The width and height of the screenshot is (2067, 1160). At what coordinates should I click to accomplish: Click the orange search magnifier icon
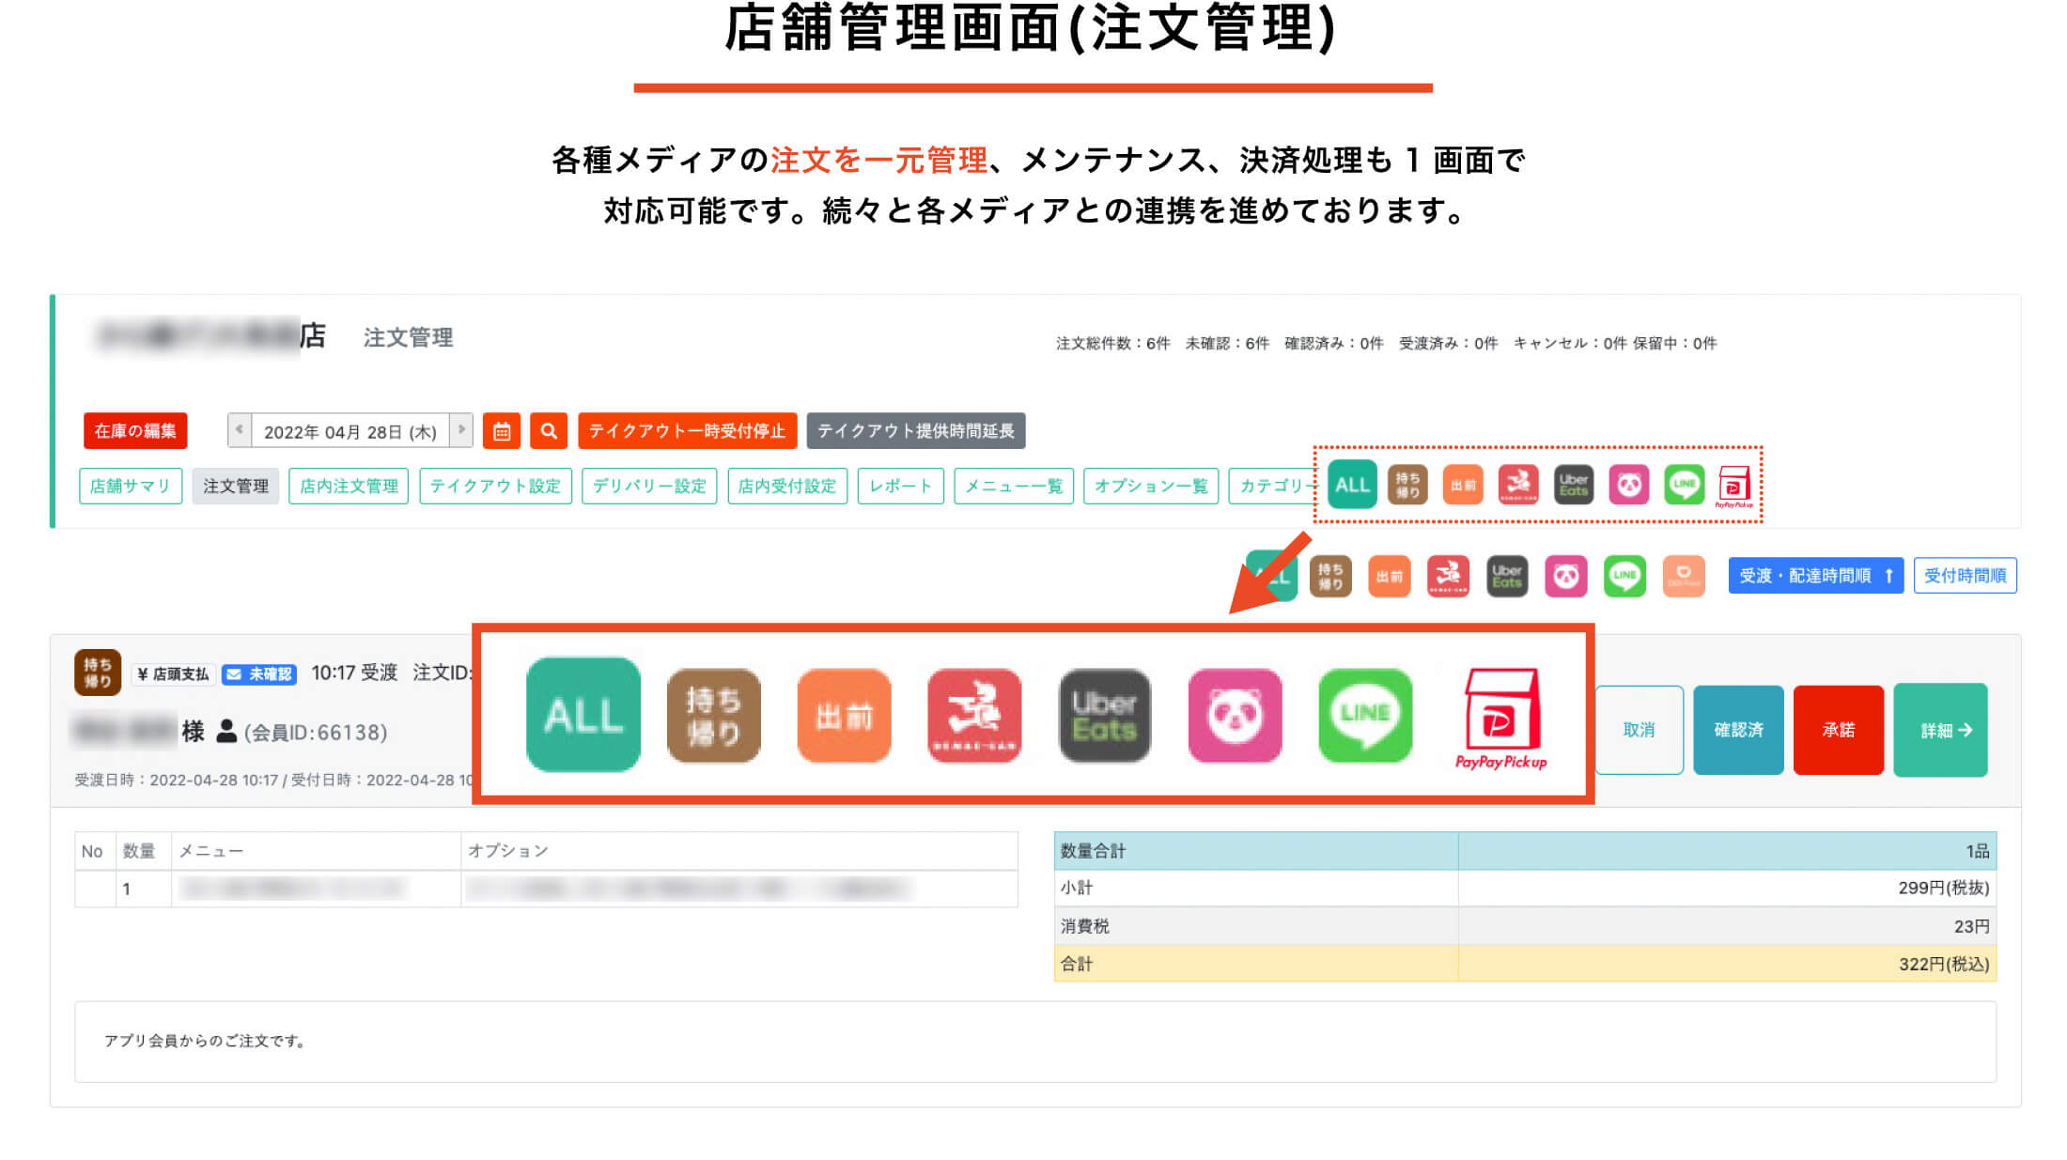click(x=549, y=431)
